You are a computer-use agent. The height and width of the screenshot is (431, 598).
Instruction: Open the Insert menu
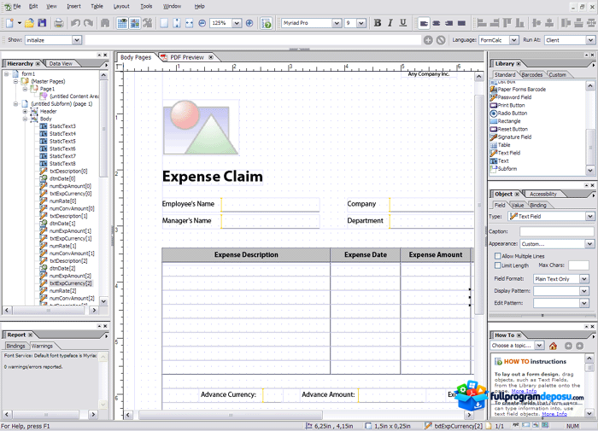coord(74,7)
